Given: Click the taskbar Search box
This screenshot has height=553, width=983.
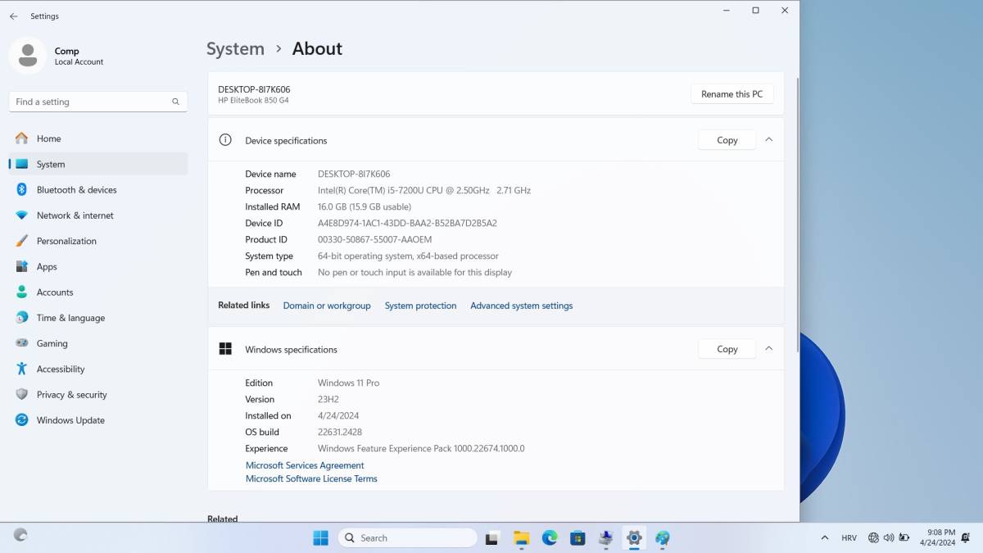Looking at the screenshot, I should tap(407, 537).
